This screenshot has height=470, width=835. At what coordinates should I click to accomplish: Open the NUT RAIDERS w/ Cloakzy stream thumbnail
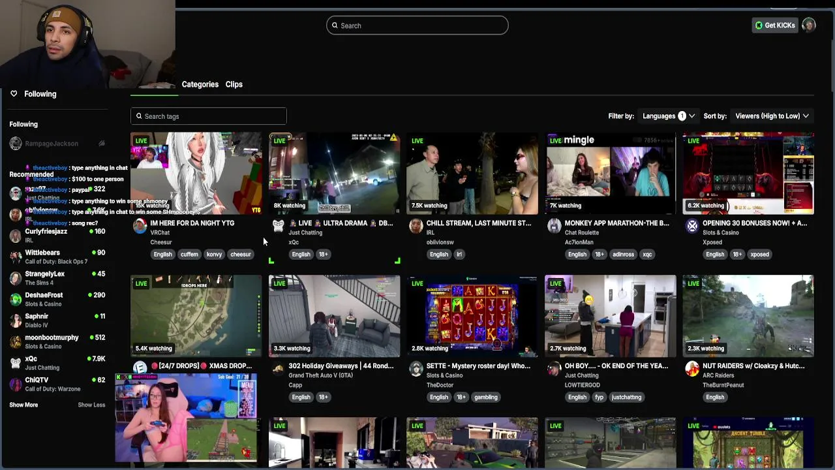pos(748,316)
